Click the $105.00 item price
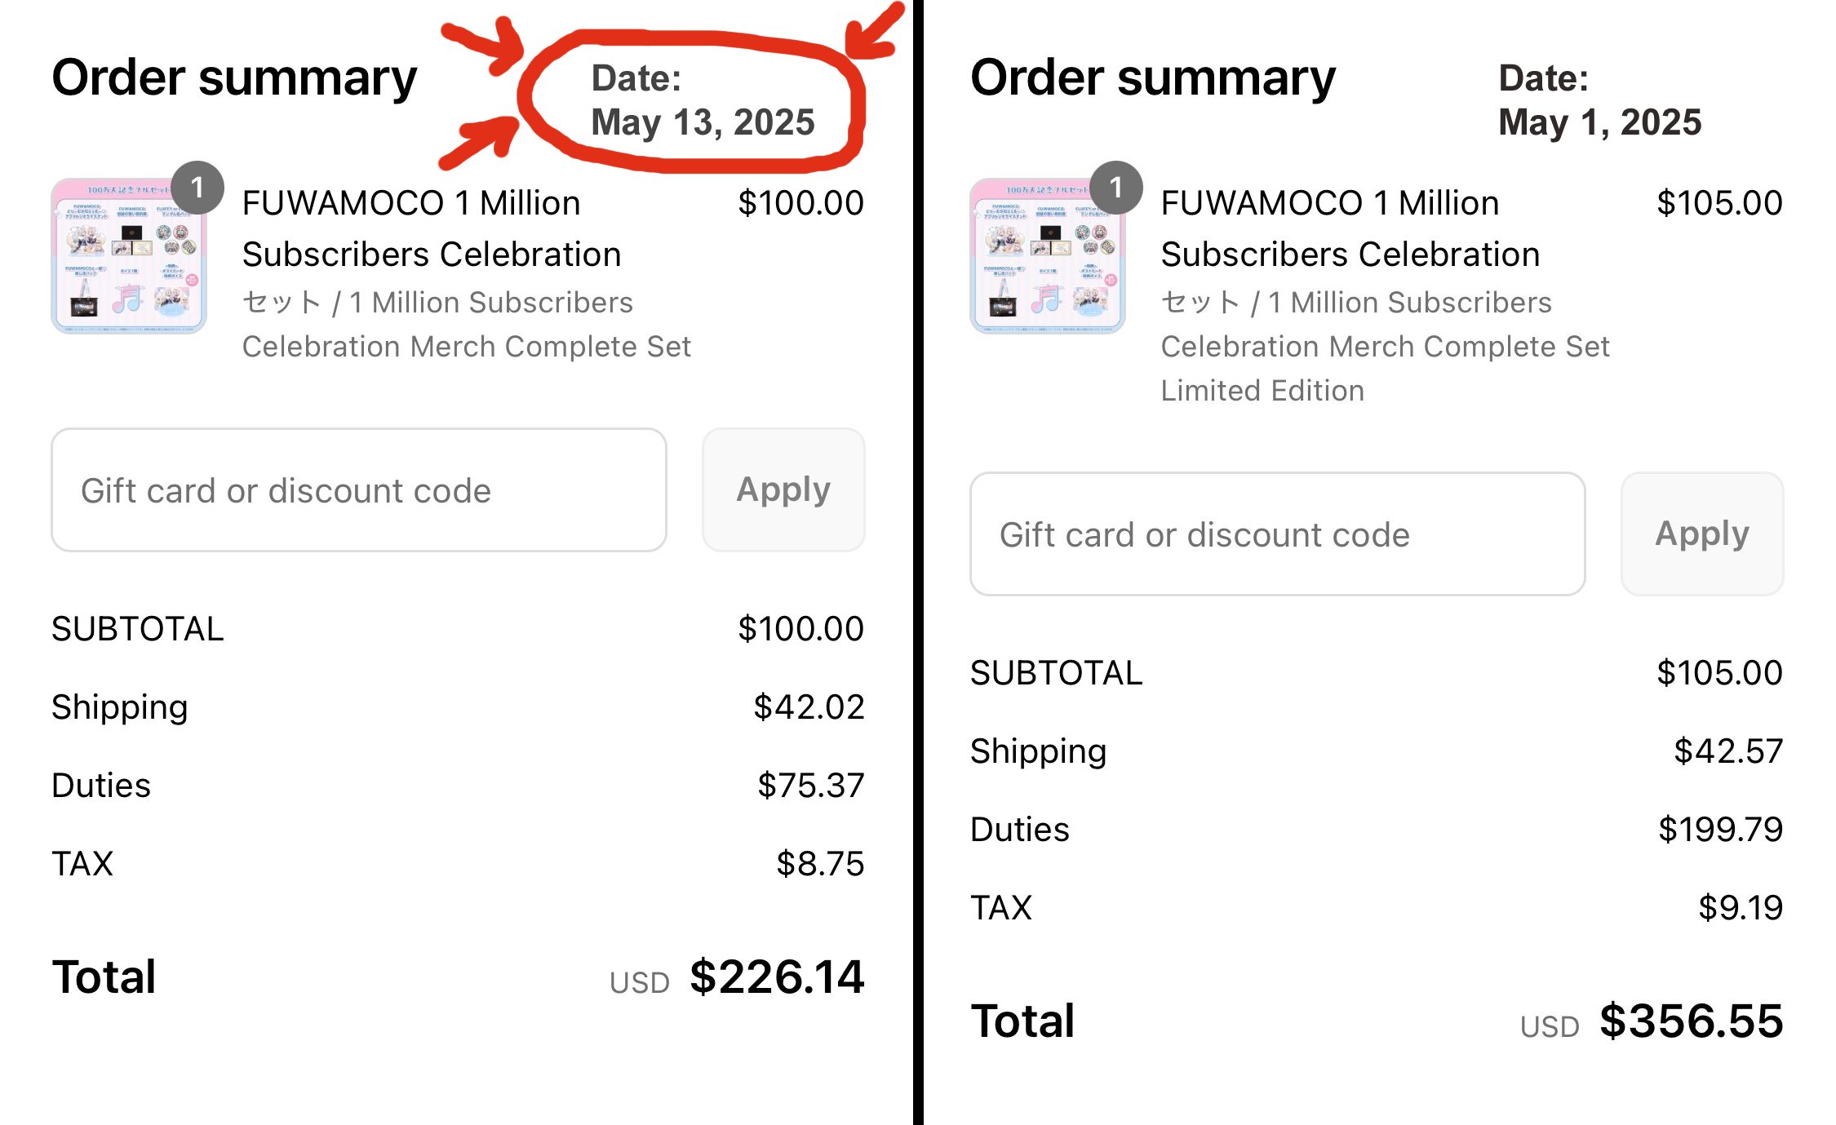The image size is (1836, 1125). pyautogui.click(x=1719, y=203)
